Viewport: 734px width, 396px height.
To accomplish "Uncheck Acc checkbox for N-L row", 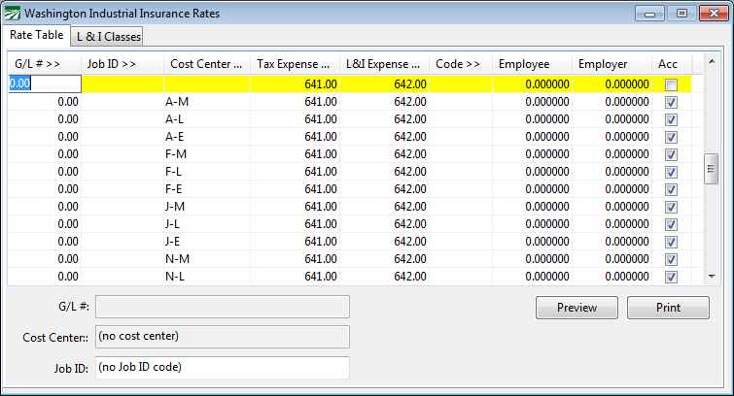I will tap(671, 277).
